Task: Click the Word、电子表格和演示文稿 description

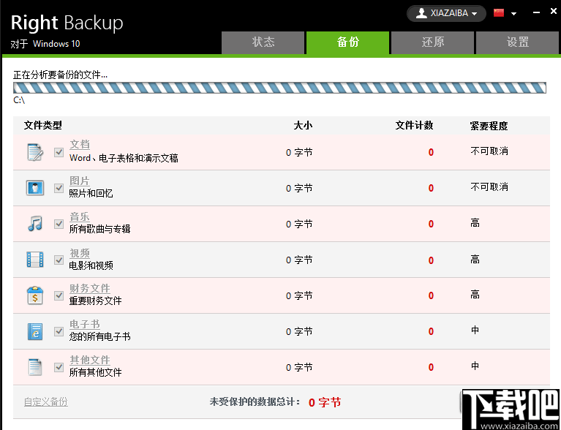Action: 124,158
